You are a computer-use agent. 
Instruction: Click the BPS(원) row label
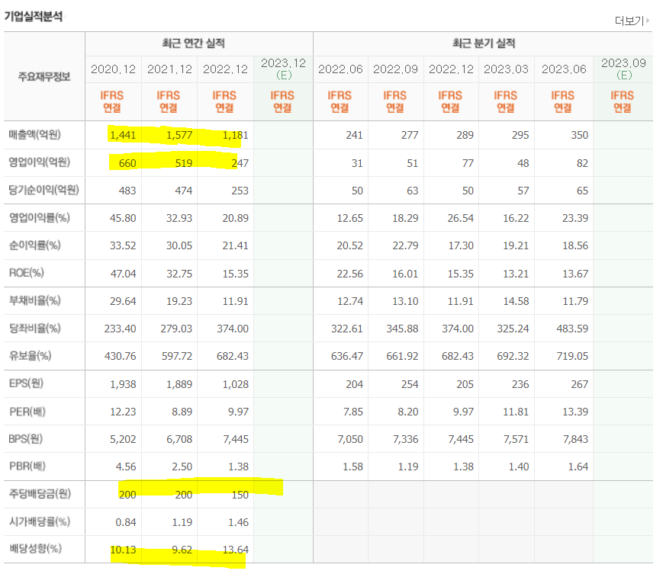coord(25,439)
